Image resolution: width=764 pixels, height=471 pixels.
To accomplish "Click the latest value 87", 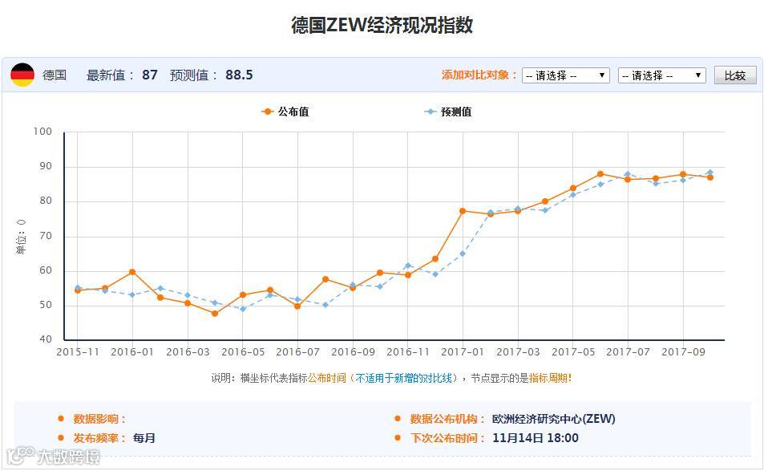I will tap(150, 75).
